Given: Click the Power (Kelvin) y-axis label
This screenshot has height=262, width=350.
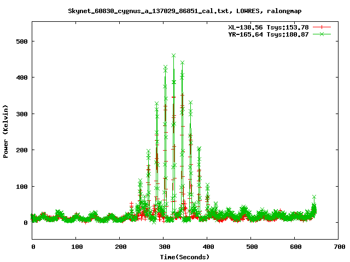Looking at the screenshot, I should pyautogui.click(x=5, y=132).
